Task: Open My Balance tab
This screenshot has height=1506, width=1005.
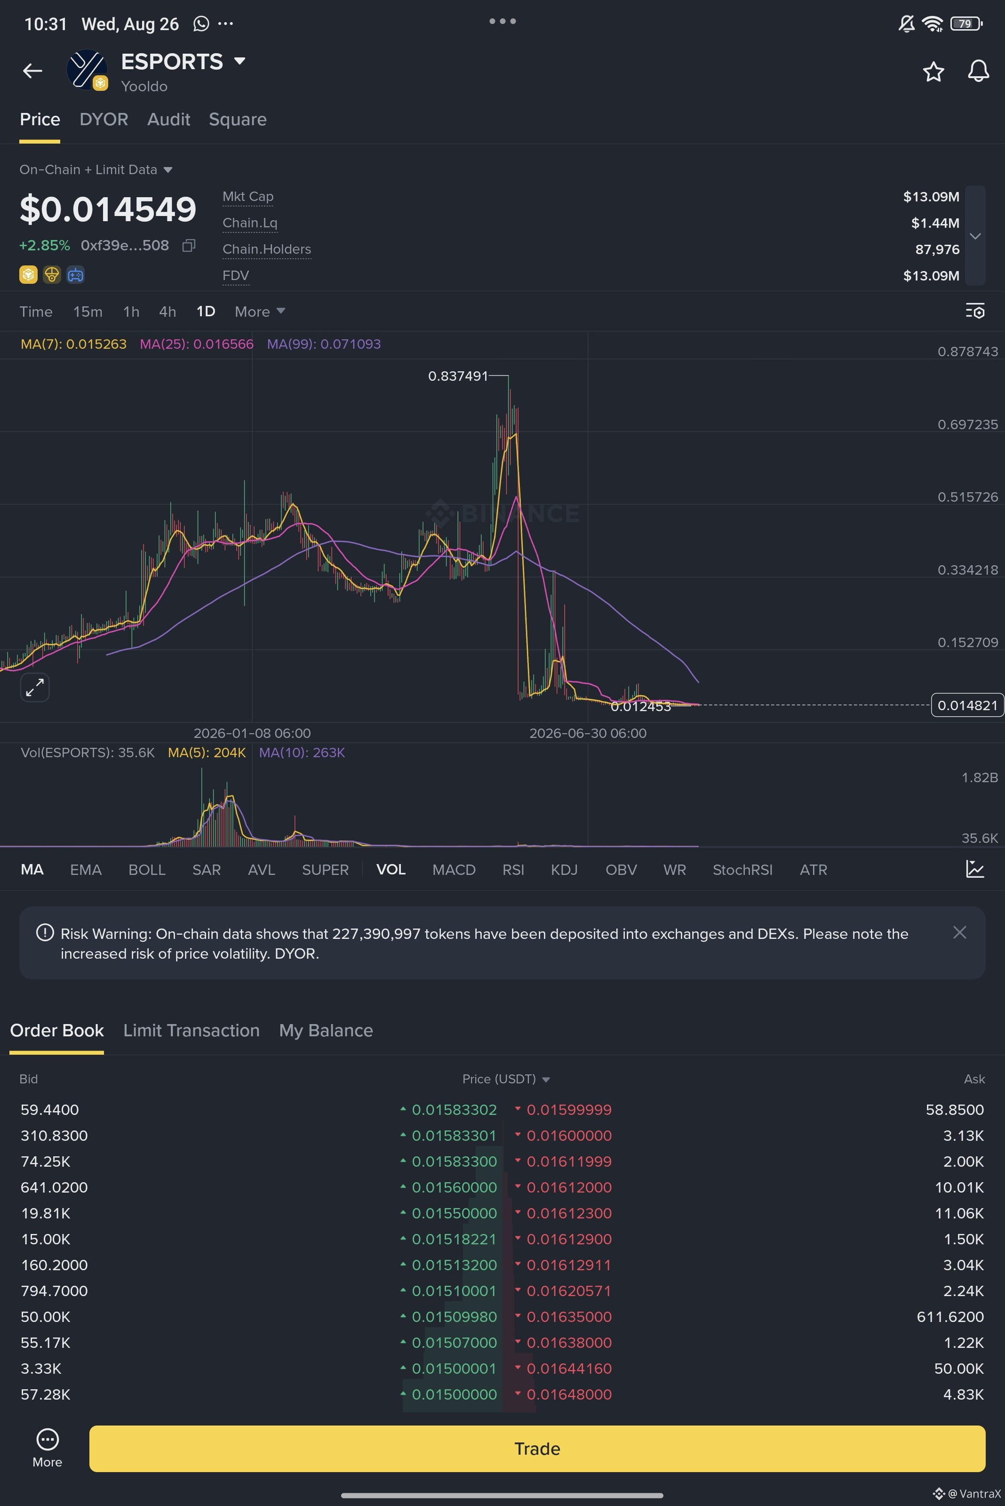Action: point(326,1030)
